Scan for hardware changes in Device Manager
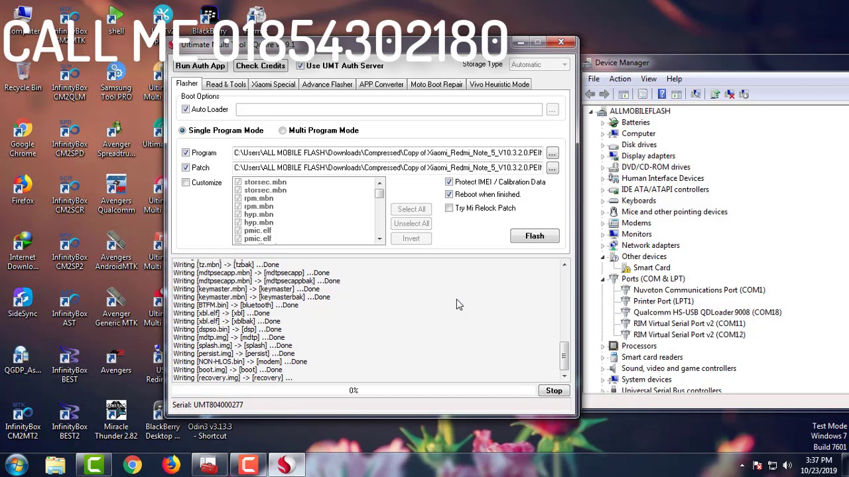This screenshot has width=849, height=477. click(x=696, y=94)
